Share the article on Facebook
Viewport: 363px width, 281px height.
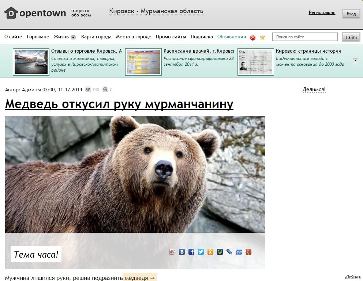191,252
